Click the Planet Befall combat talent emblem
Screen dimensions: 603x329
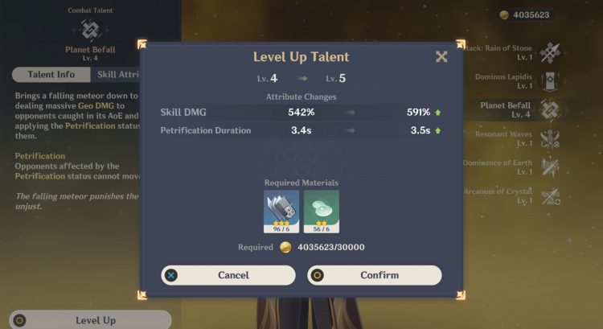(x=90, y=30)
